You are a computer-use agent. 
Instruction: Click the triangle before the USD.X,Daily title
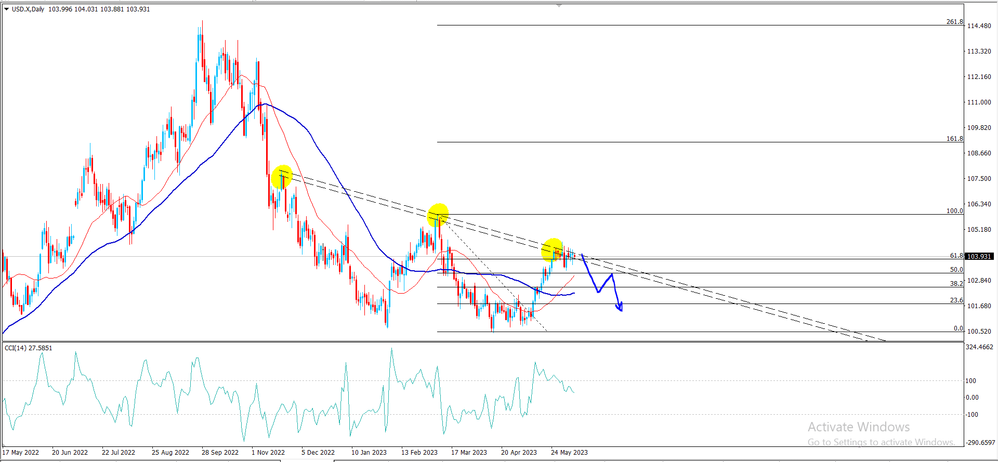click(7, 9)
